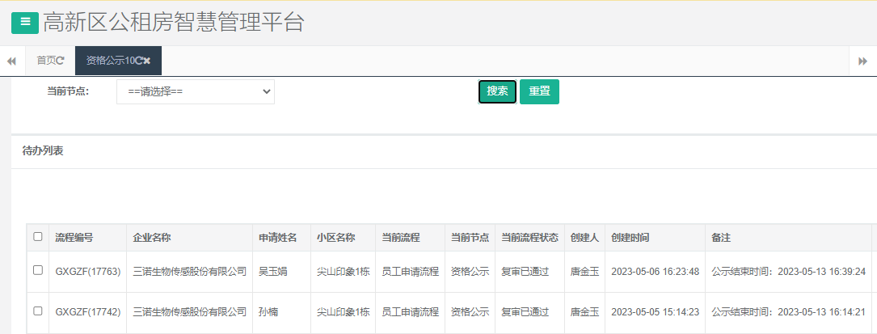877x334 pixels.
Task: Refresh icon on the 首页 tab
Action: (x=61, y=61)
